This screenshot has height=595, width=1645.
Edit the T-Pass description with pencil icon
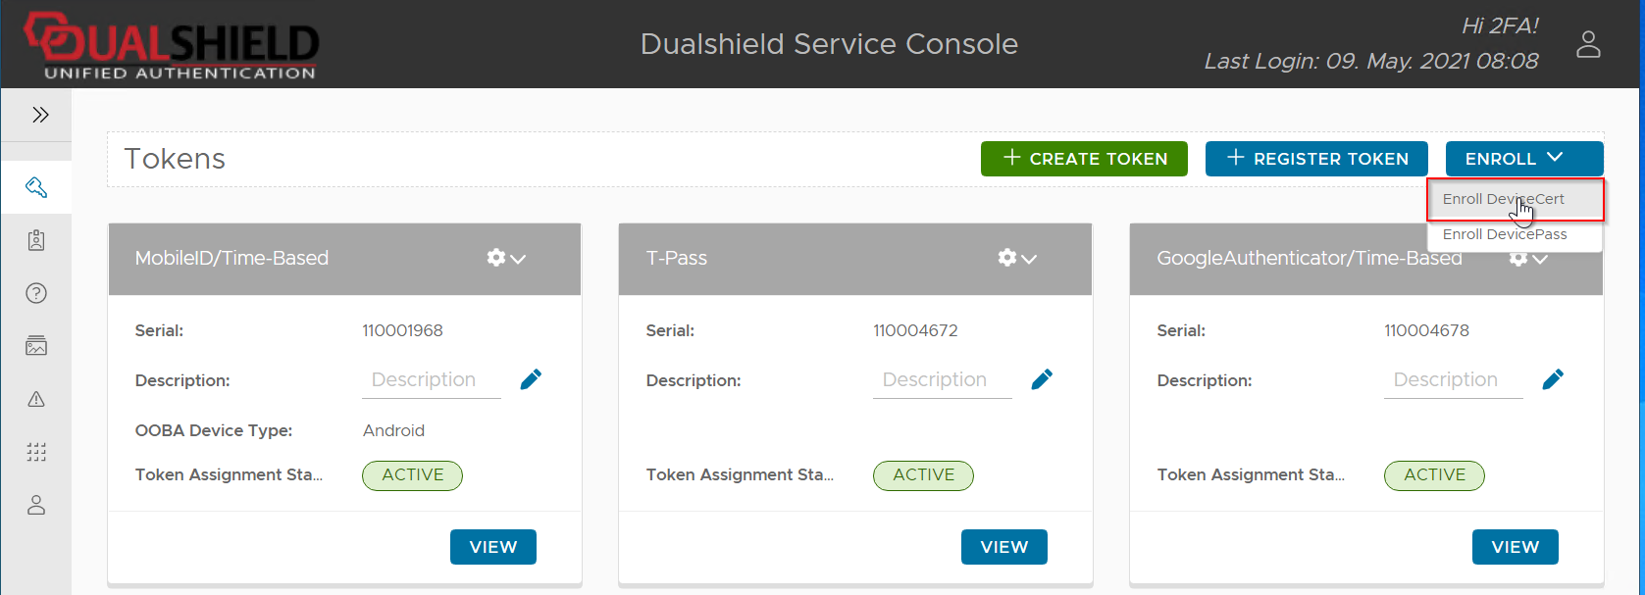click(x=1042, y=379)
